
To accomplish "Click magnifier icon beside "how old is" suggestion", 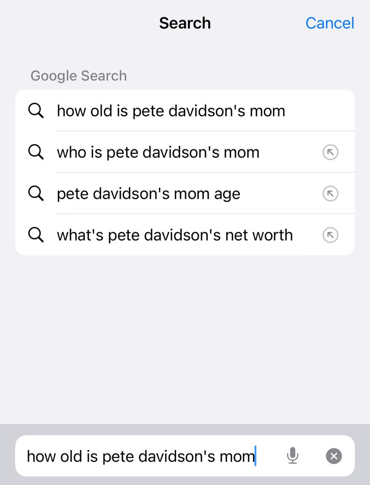I will [36, 111].
